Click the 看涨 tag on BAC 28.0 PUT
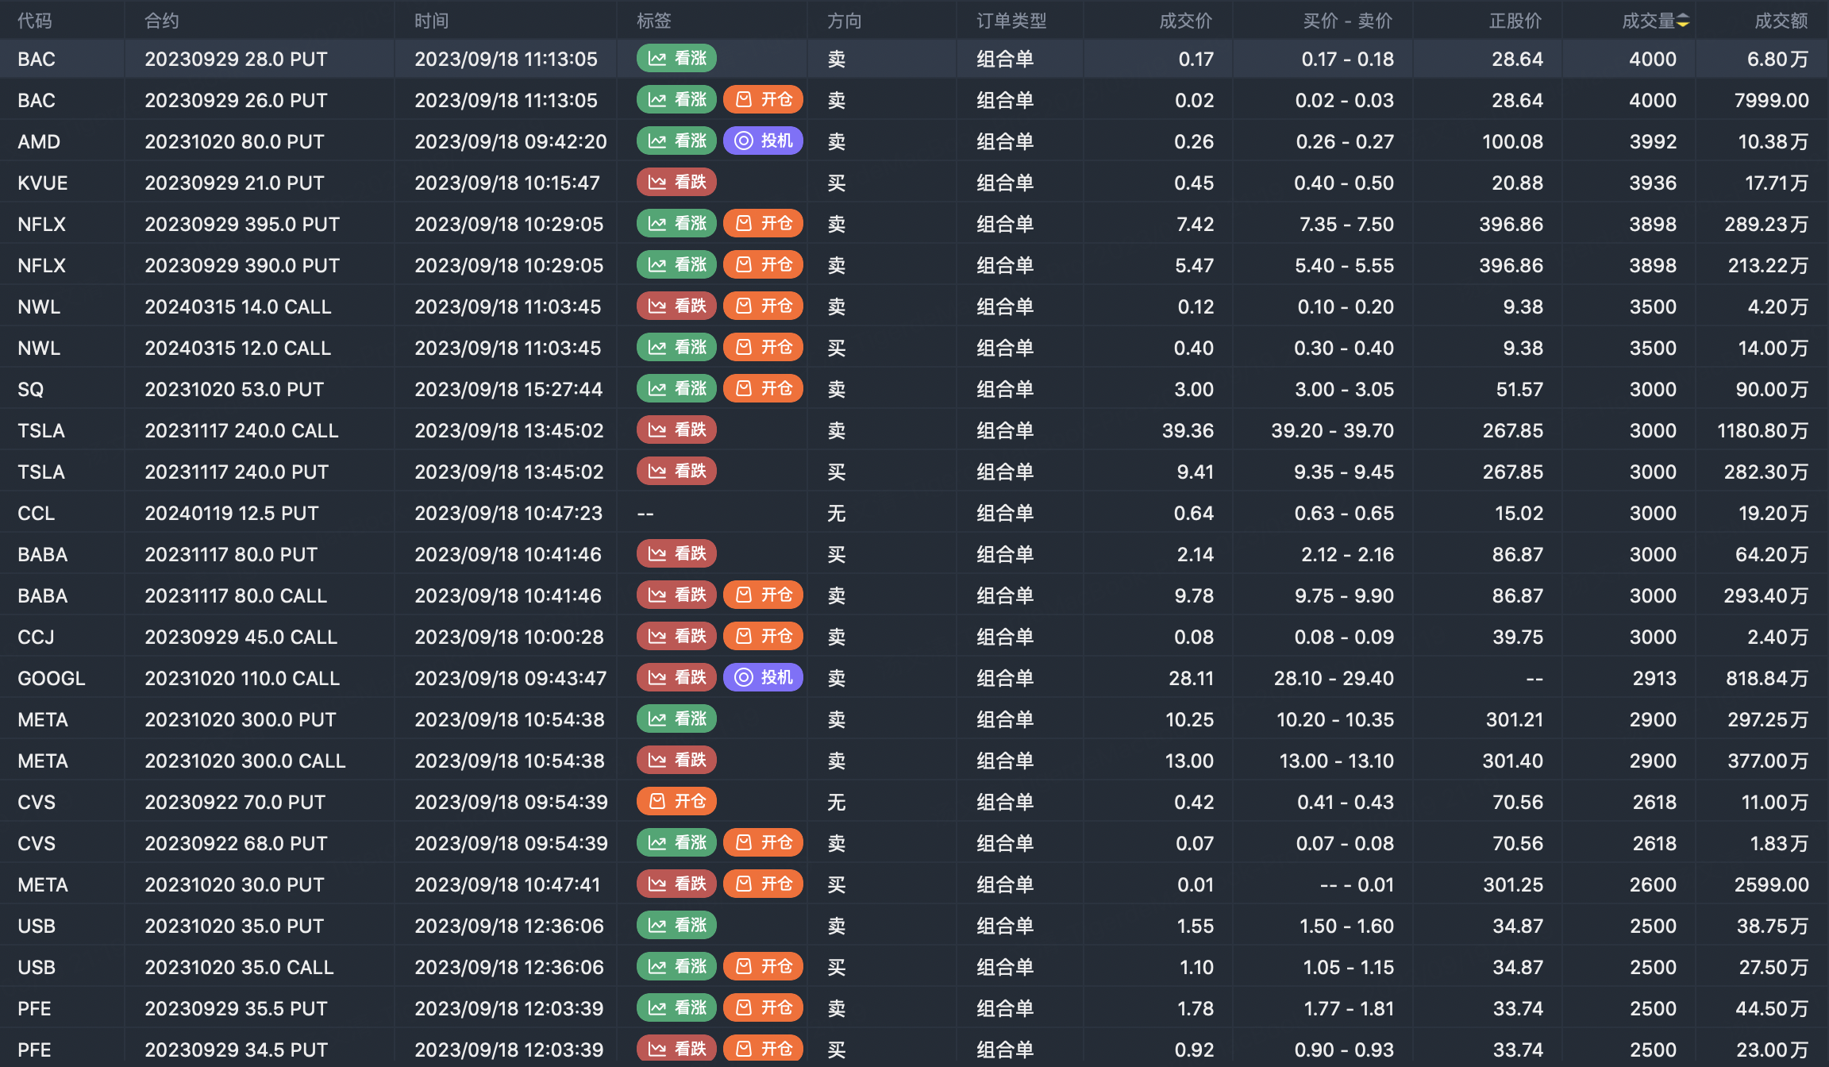 click(x=676, y=59)
